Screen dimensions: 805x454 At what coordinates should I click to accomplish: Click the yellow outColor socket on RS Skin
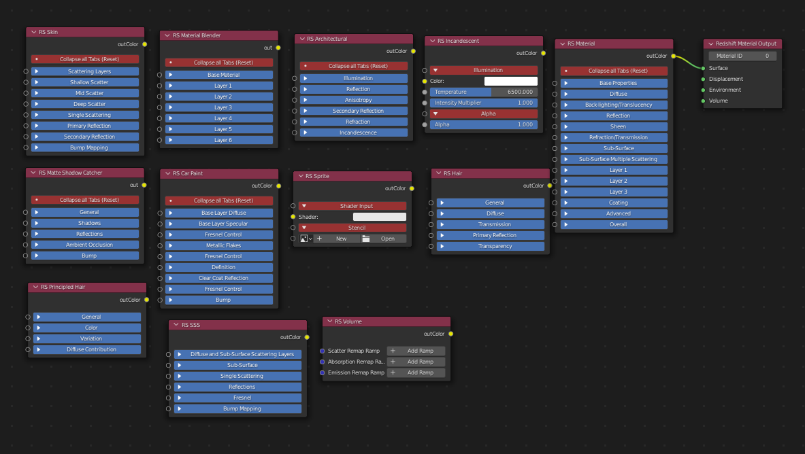(145, 44)
